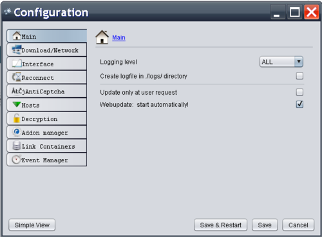Click the 'Update only at user request' text
322x237 pixels.
click(x=138, y=93)
